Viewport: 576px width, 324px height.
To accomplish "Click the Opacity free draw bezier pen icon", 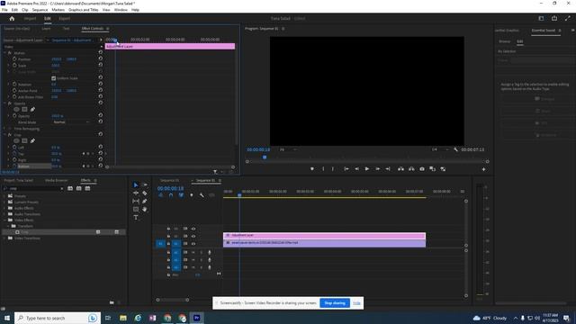I will 32,109.
